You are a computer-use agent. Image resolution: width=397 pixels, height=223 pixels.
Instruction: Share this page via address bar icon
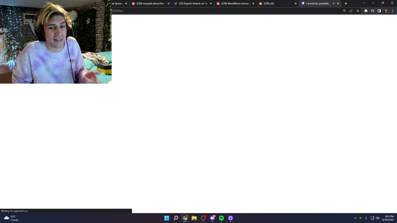click(x=351, y=11)
